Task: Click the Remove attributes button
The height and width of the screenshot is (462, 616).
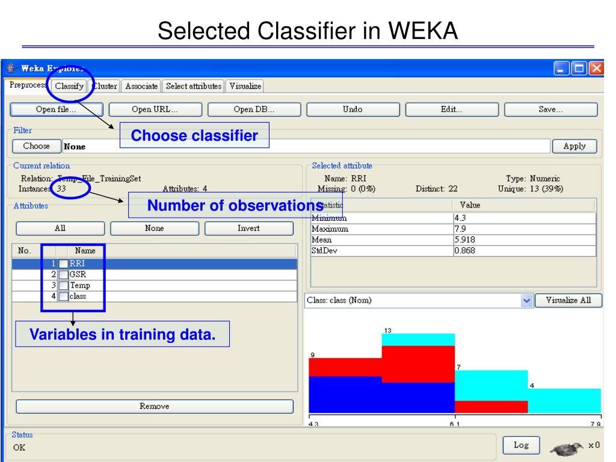Action: [x=155, y=406]
